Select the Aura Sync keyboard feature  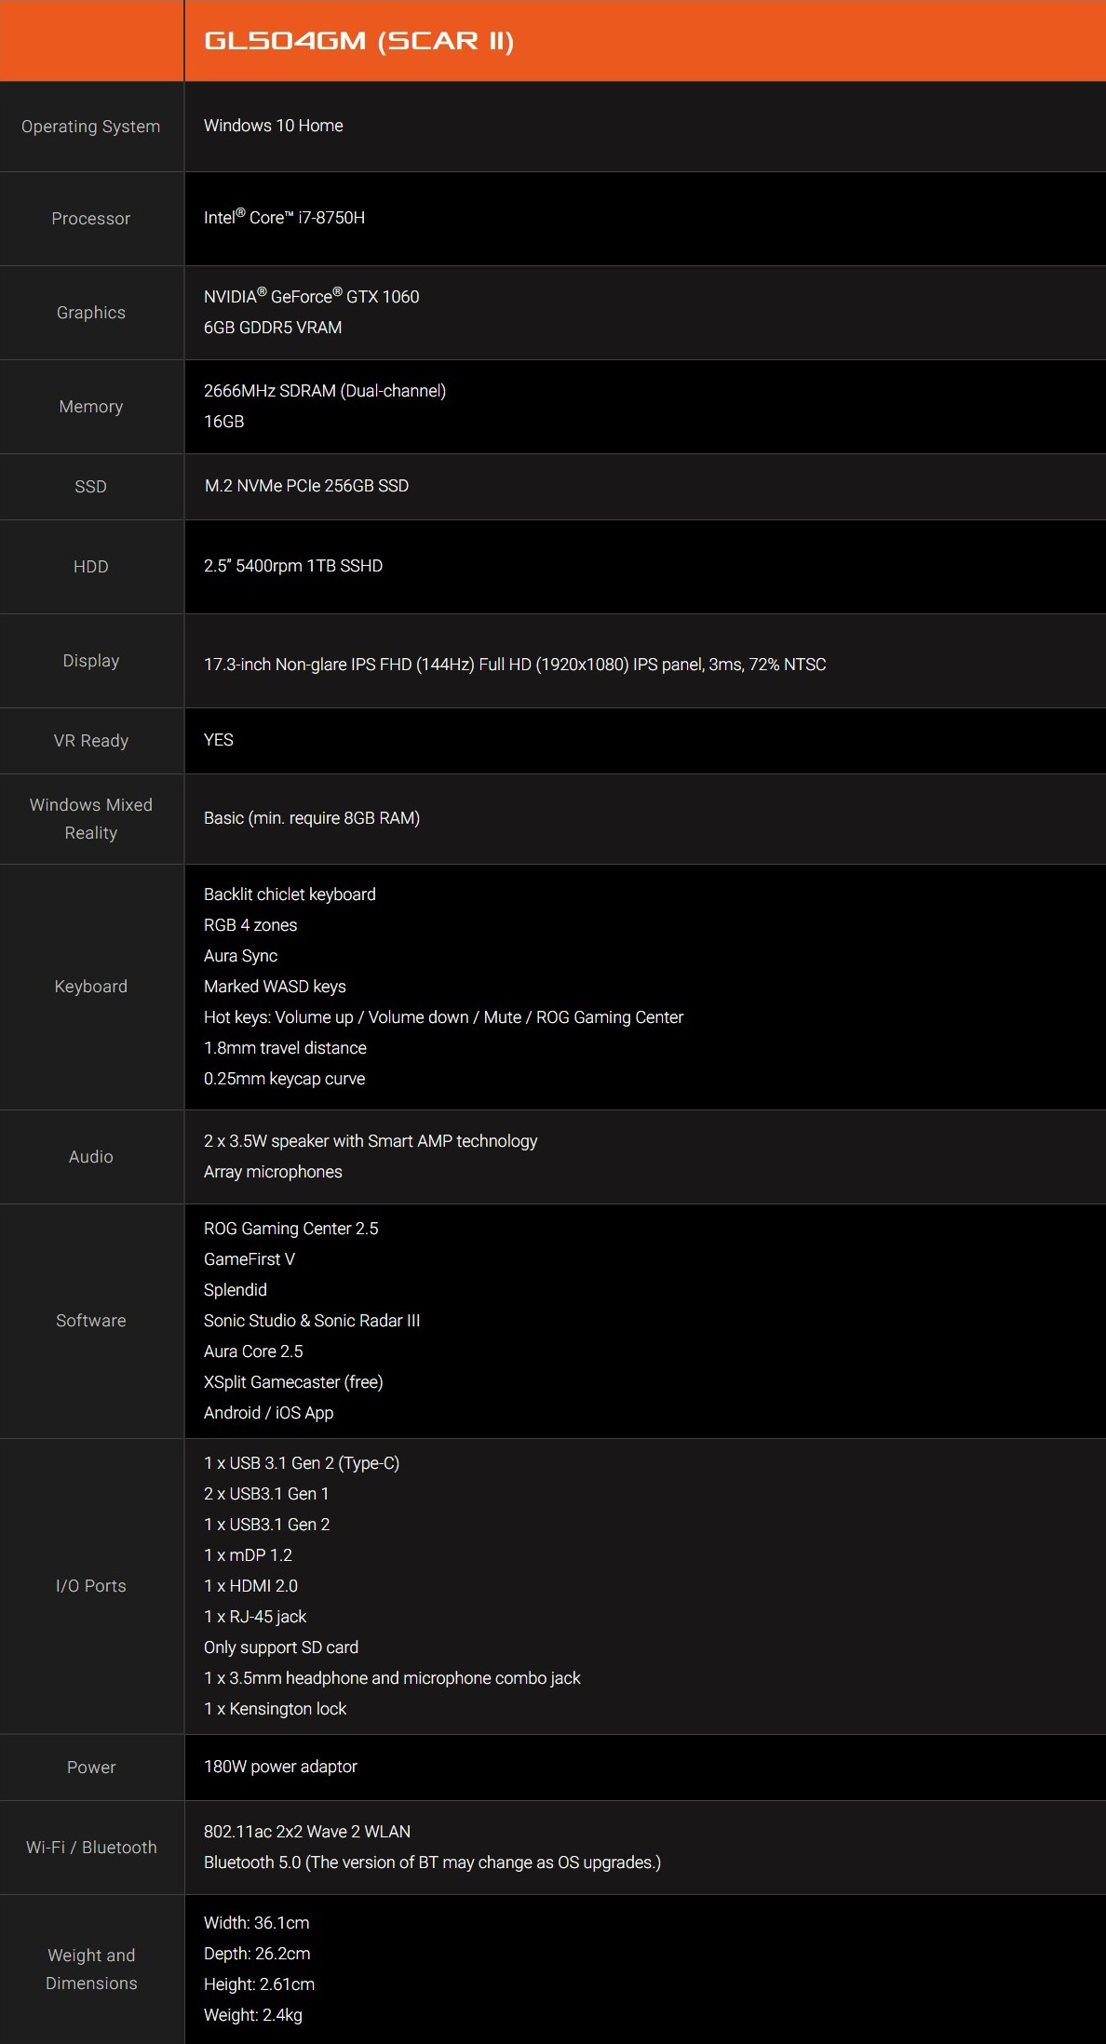pos(240,956)
